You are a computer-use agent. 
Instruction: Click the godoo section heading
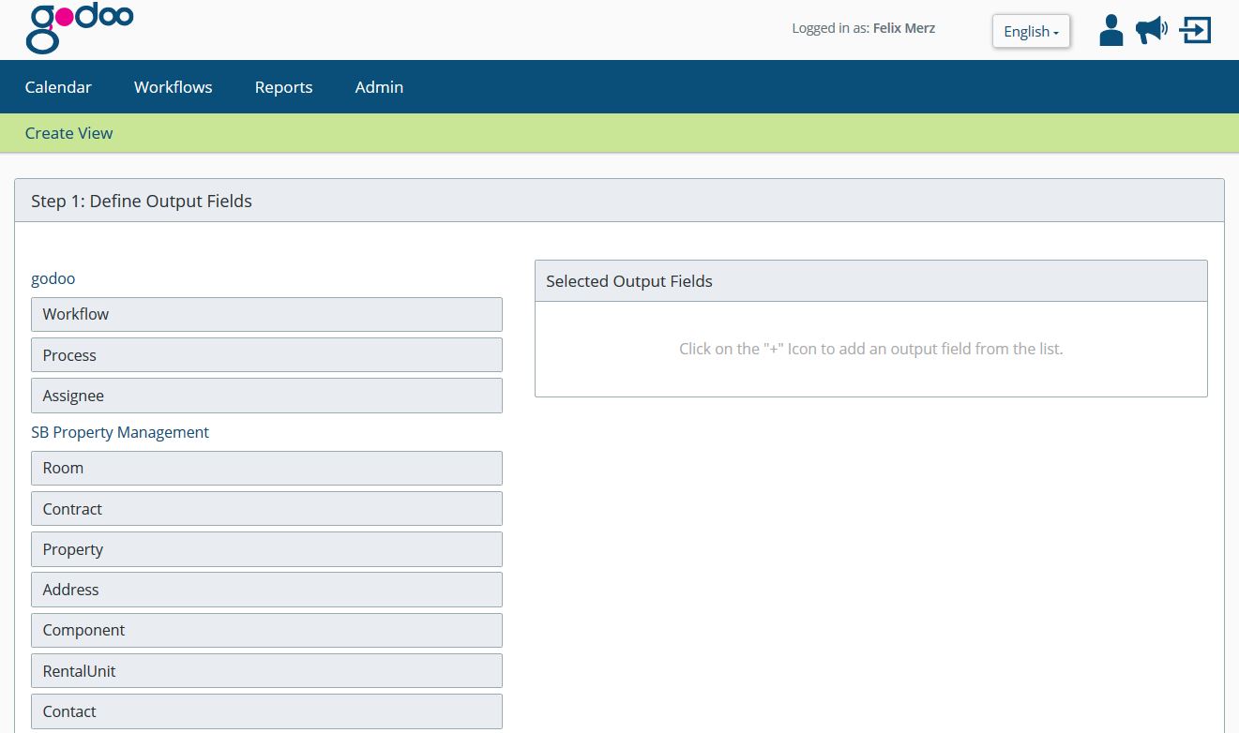coord(53,278)
